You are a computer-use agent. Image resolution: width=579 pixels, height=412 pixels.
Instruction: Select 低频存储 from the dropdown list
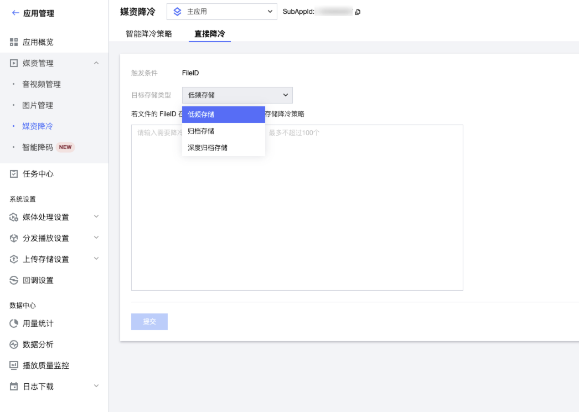tap(224, 115)
